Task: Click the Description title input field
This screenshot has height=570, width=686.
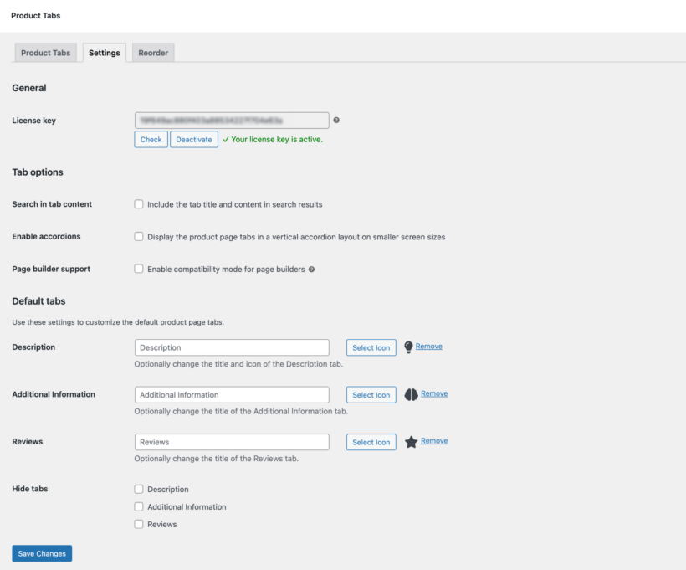Action: click(x=232, y=347)
